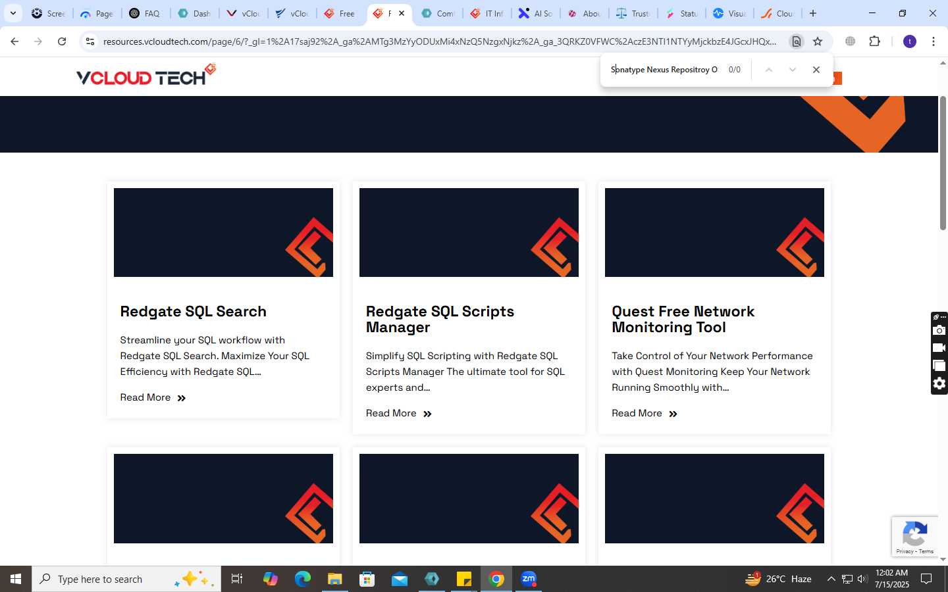Bookmark this page with the star icon

818,41
